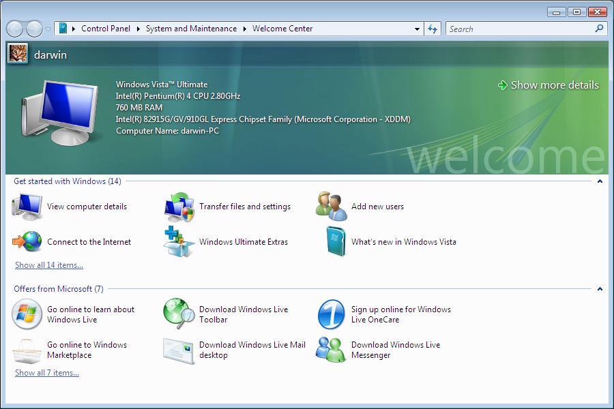Collapse the Get started with Windows section
Screen dimensions: 614x409
tap(600, 181)
